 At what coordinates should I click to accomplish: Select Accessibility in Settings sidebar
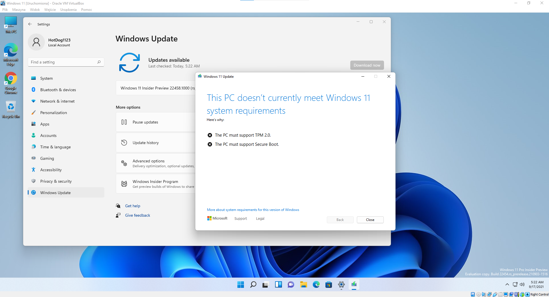click(66, 170)
